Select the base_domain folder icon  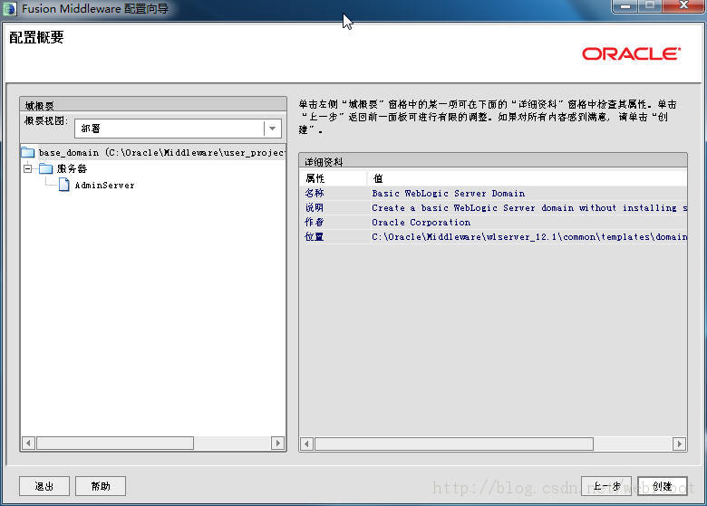tap(28, 152)
